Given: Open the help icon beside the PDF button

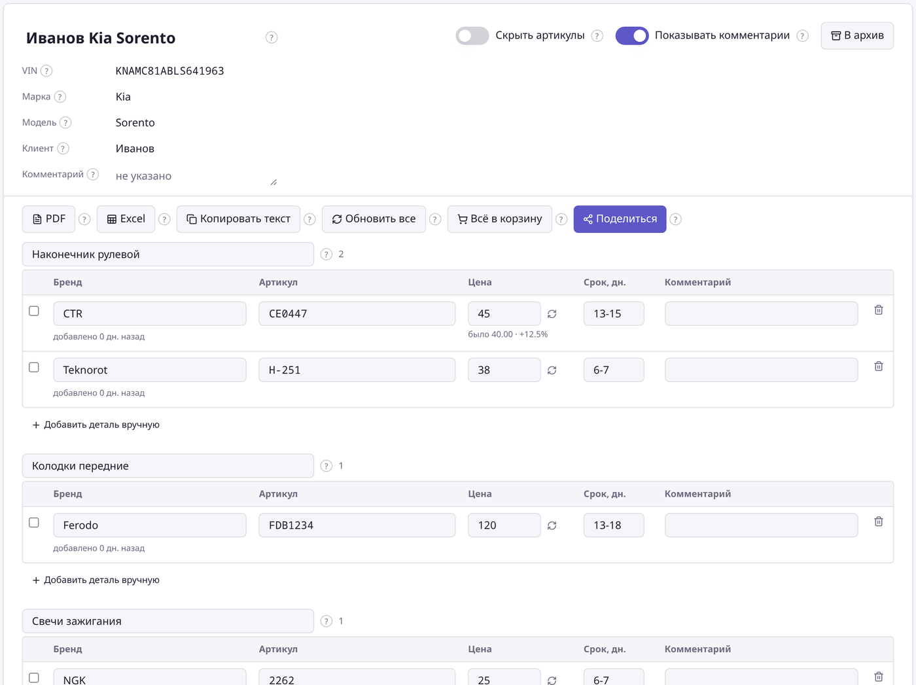Looking at the screenshot, I should point(84,219).
